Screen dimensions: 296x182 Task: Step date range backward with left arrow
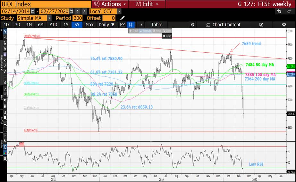[x=77, y=12]
